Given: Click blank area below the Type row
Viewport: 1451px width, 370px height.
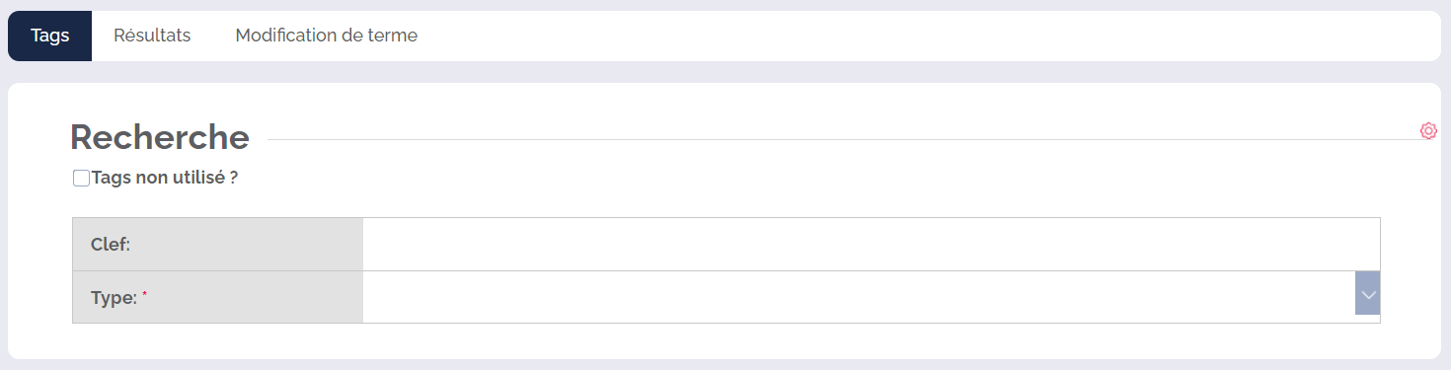Looking at the screenshot, I should point(725,340).
